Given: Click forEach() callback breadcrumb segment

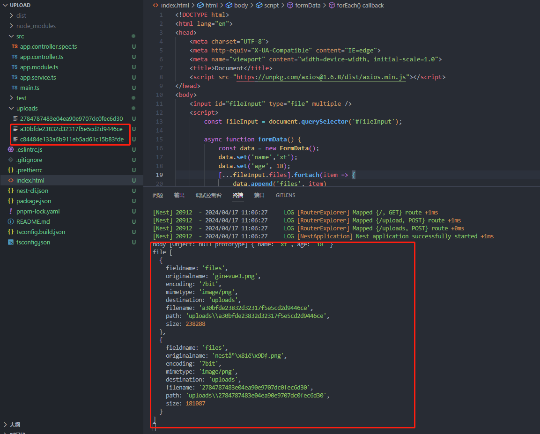Looking at the screenshot, I should click(360, 5).
